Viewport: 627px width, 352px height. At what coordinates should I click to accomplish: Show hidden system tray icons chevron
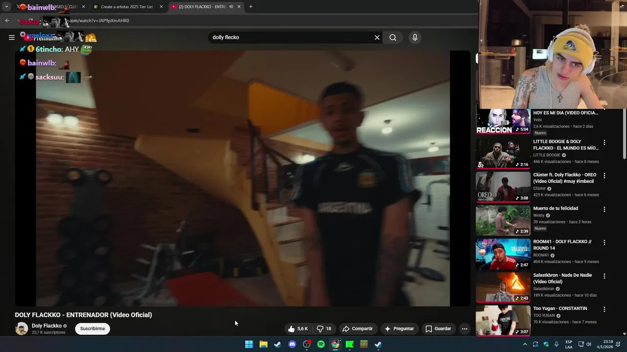[525, 344]
